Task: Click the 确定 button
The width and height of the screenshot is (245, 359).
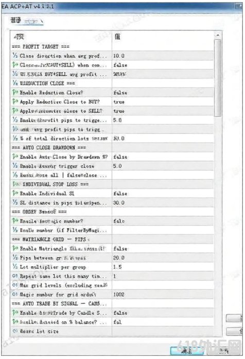Action: coord(187,351)
